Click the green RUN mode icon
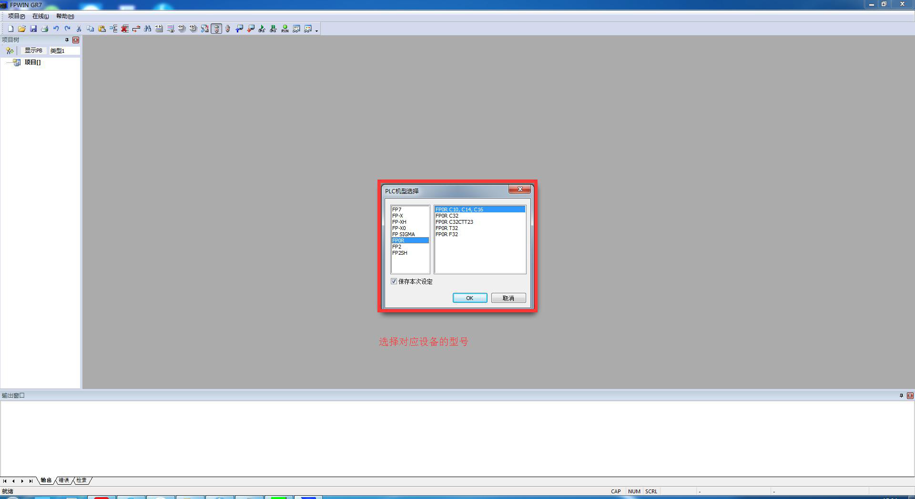Image resolution: width=915 pixels, height=499 pixels. click(x=285, y=29)
